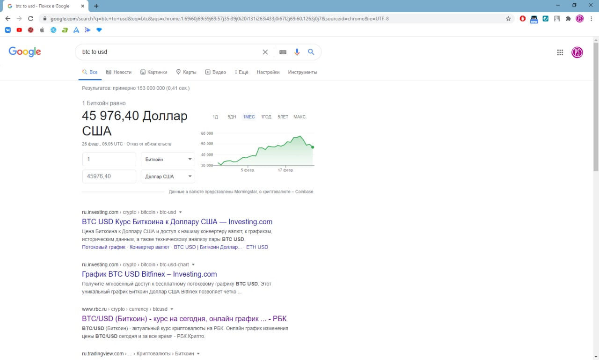The image size is (599, 360).
Task: Open the Apple bookmark icon
Action: 42,30
